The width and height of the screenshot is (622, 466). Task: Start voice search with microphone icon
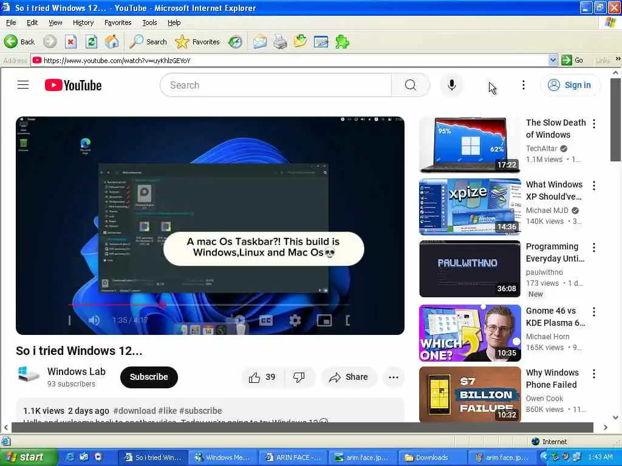click(451, 85)
